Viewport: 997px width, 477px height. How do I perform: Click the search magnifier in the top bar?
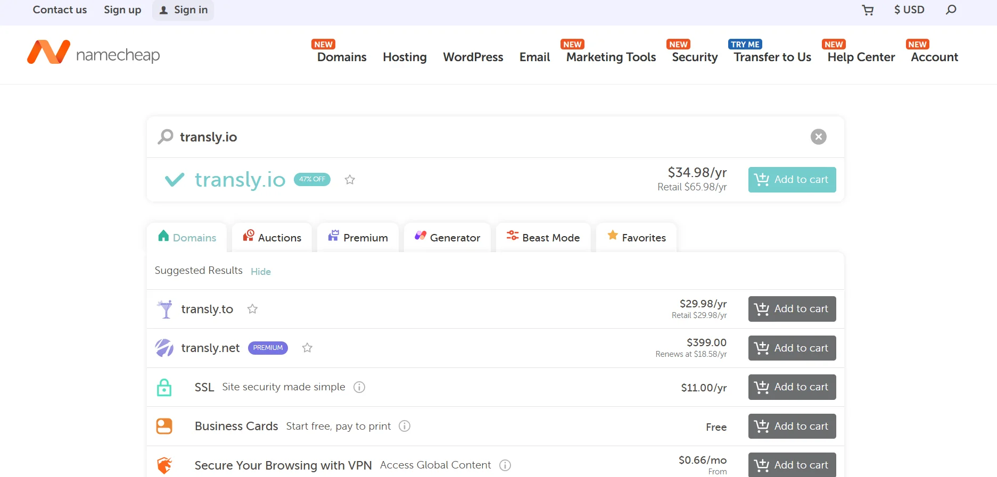(x=951, y=10)
